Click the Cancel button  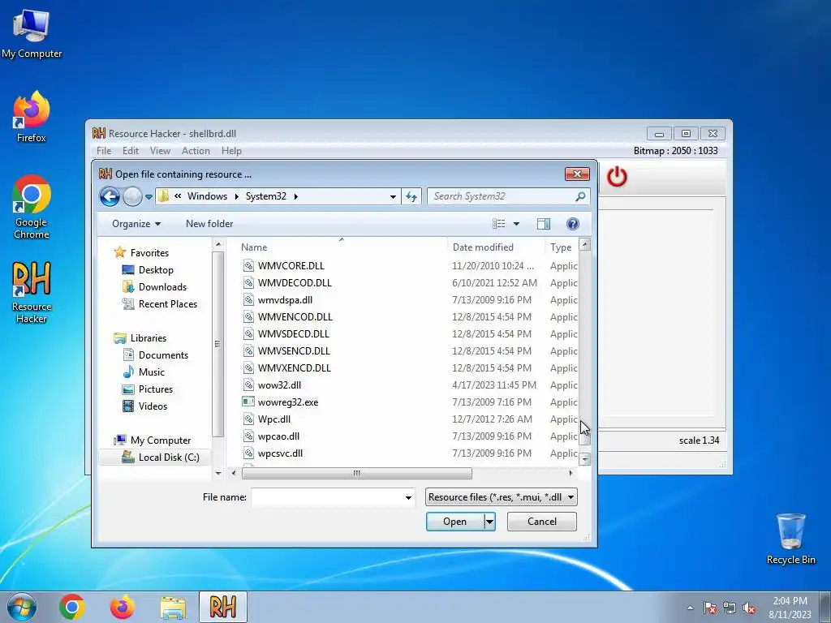541,522
